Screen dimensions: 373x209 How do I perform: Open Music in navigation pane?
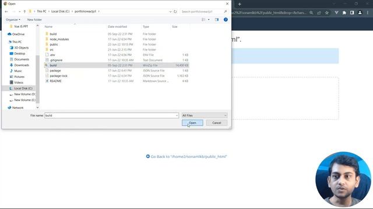[18, 71]
